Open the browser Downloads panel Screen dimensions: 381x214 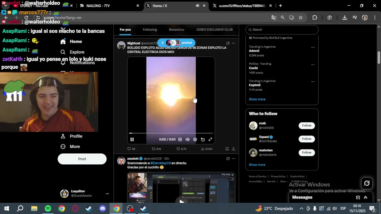click(345, 18)
